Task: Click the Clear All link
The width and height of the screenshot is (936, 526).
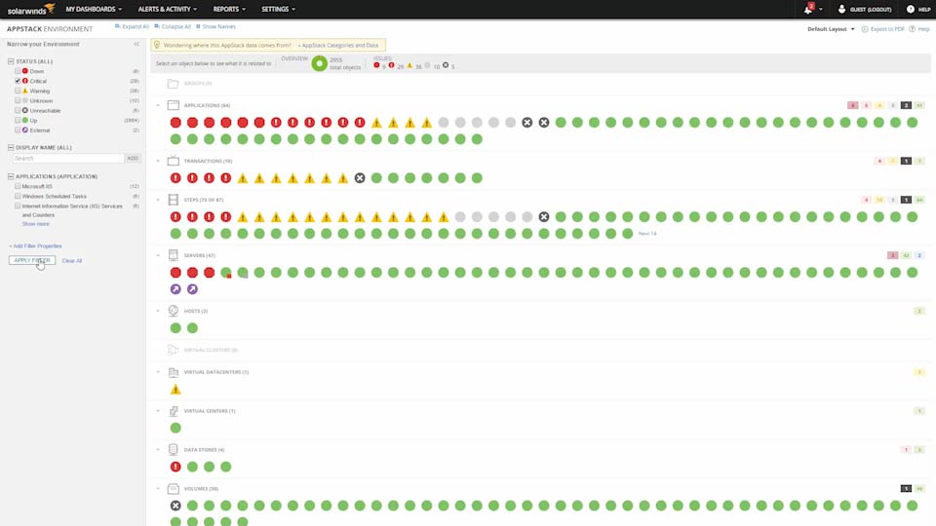Action: [x=71, y=261]
